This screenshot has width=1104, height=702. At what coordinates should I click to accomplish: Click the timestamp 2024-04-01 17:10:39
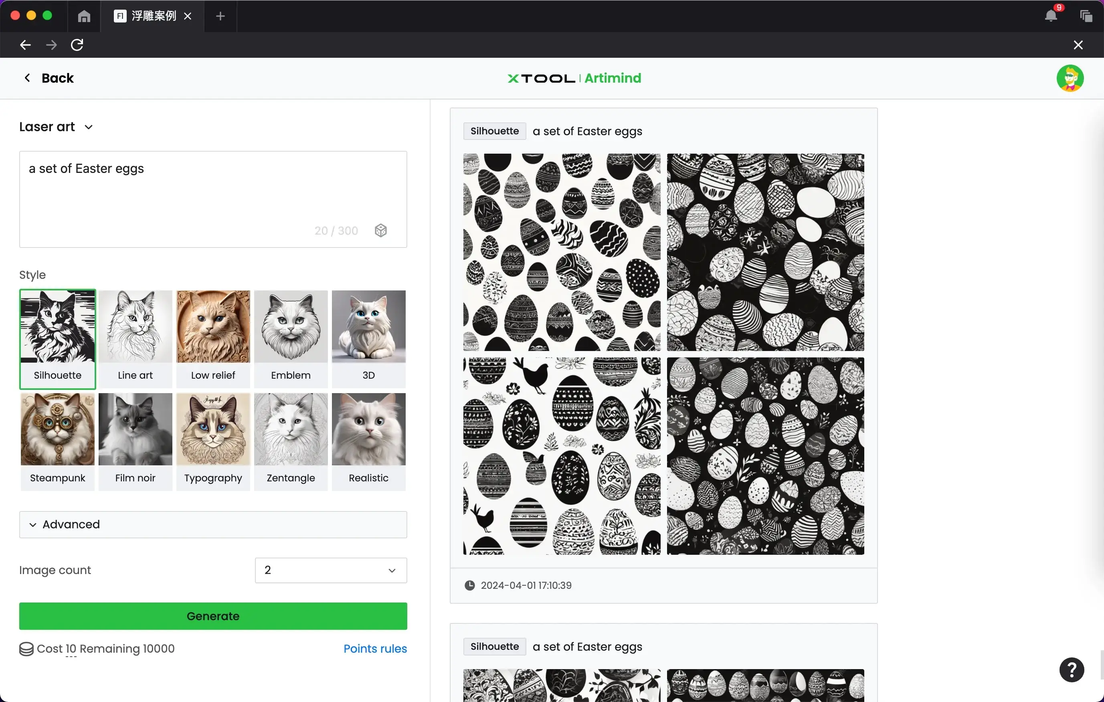point(526,585)
